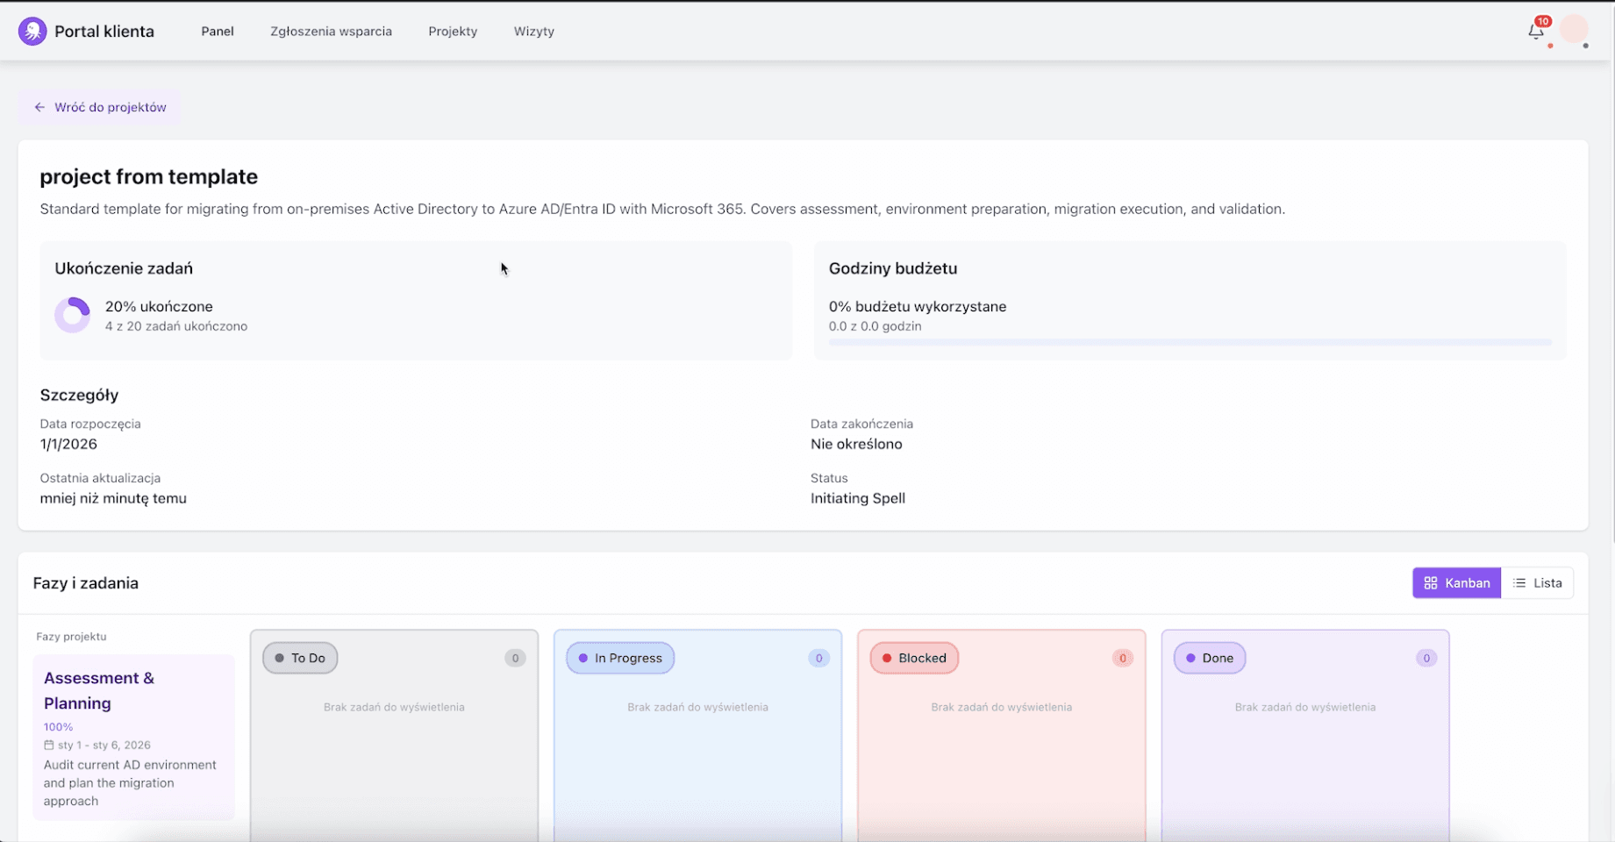Open the Projekty menu item
The image size is (1615, 842).
click(x=453, y=31)
